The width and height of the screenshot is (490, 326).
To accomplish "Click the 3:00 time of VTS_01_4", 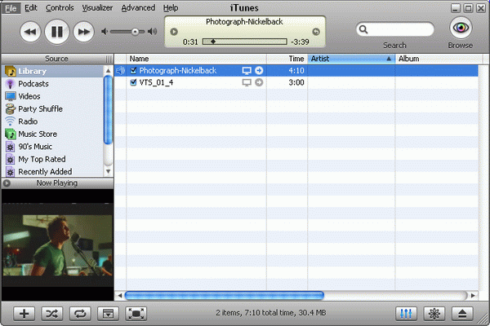I will [296, 82].
